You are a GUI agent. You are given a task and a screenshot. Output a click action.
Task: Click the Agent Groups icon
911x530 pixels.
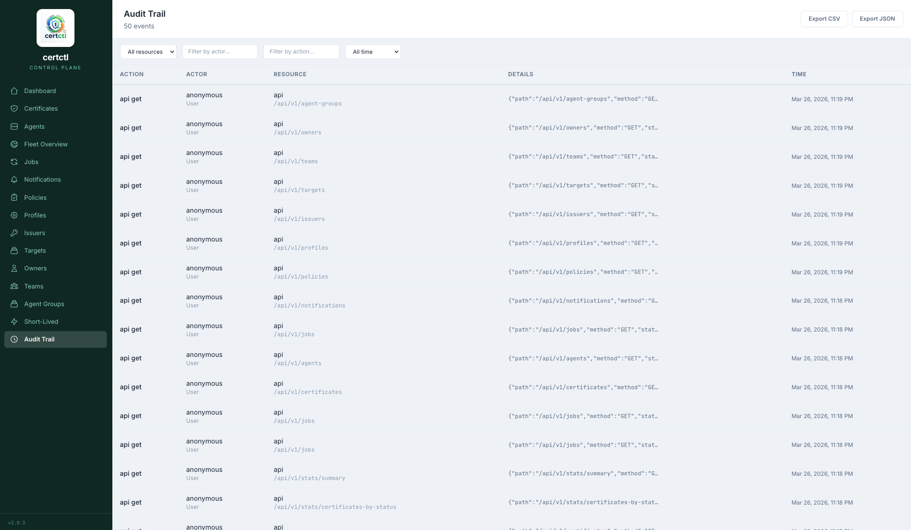[14, 304]
